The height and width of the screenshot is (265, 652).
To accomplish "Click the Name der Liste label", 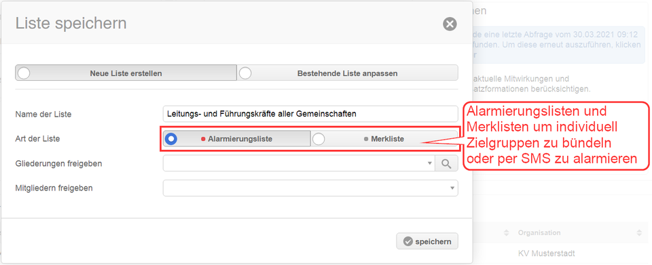I will pyautogui.click(x=43, y=114).
